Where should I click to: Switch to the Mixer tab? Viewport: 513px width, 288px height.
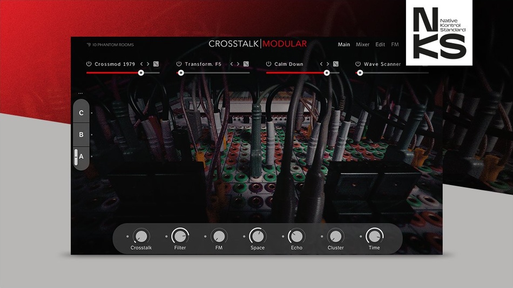[362, 45]
